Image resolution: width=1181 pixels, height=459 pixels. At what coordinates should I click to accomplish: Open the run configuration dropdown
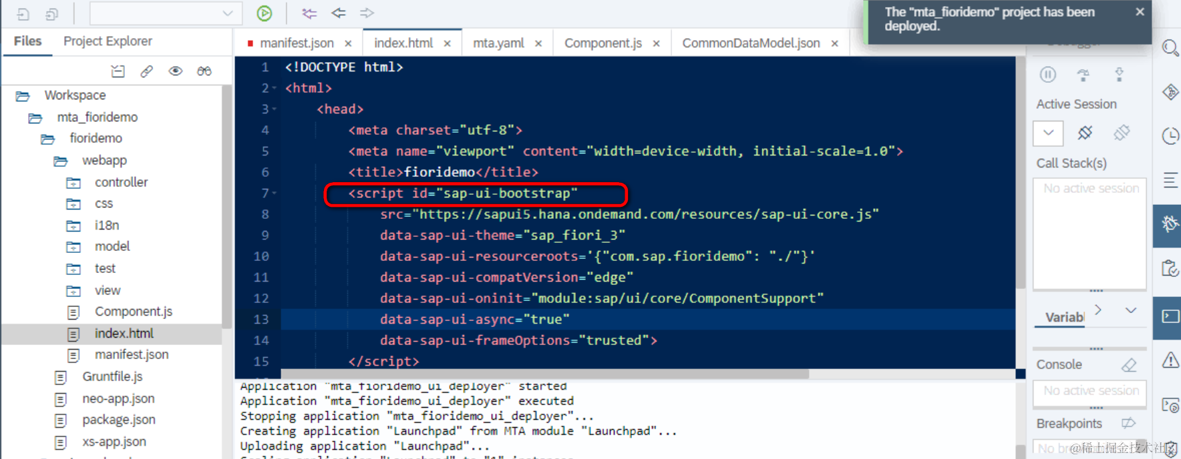(x=165, y=13)
